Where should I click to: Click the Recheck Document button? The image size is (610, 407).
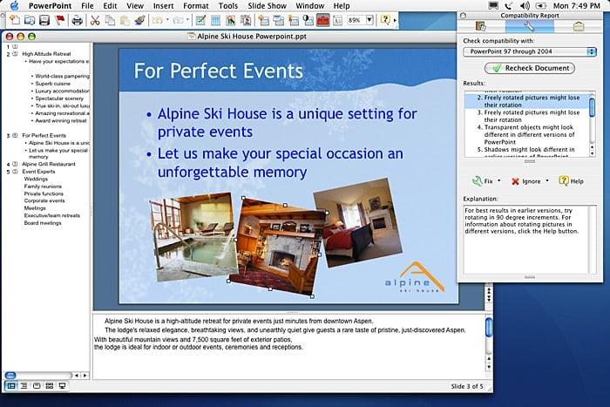tap(530, 68)
